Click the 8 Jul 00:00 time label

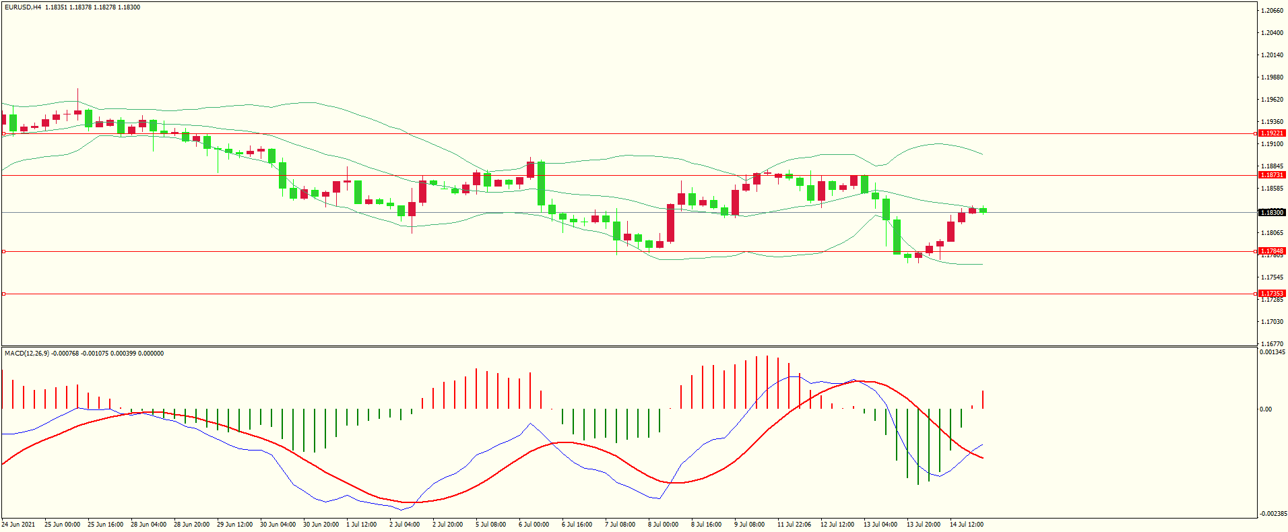coord(663,525)
